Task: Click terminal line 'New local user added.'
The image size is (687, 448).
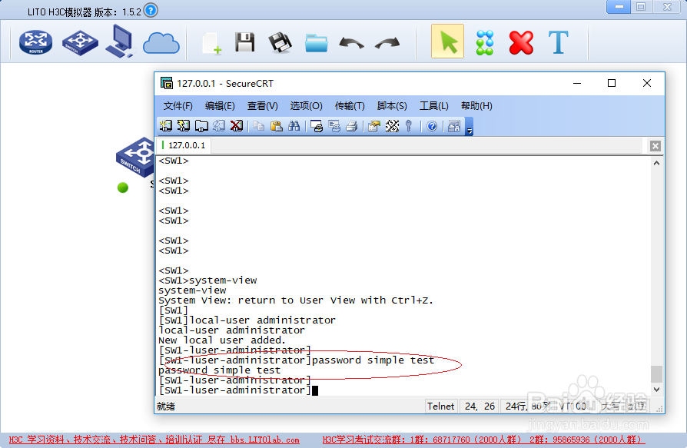Action: coord(221,340)
